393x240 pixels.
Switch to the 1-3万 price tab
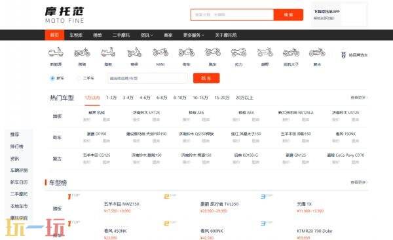[111, 98]
